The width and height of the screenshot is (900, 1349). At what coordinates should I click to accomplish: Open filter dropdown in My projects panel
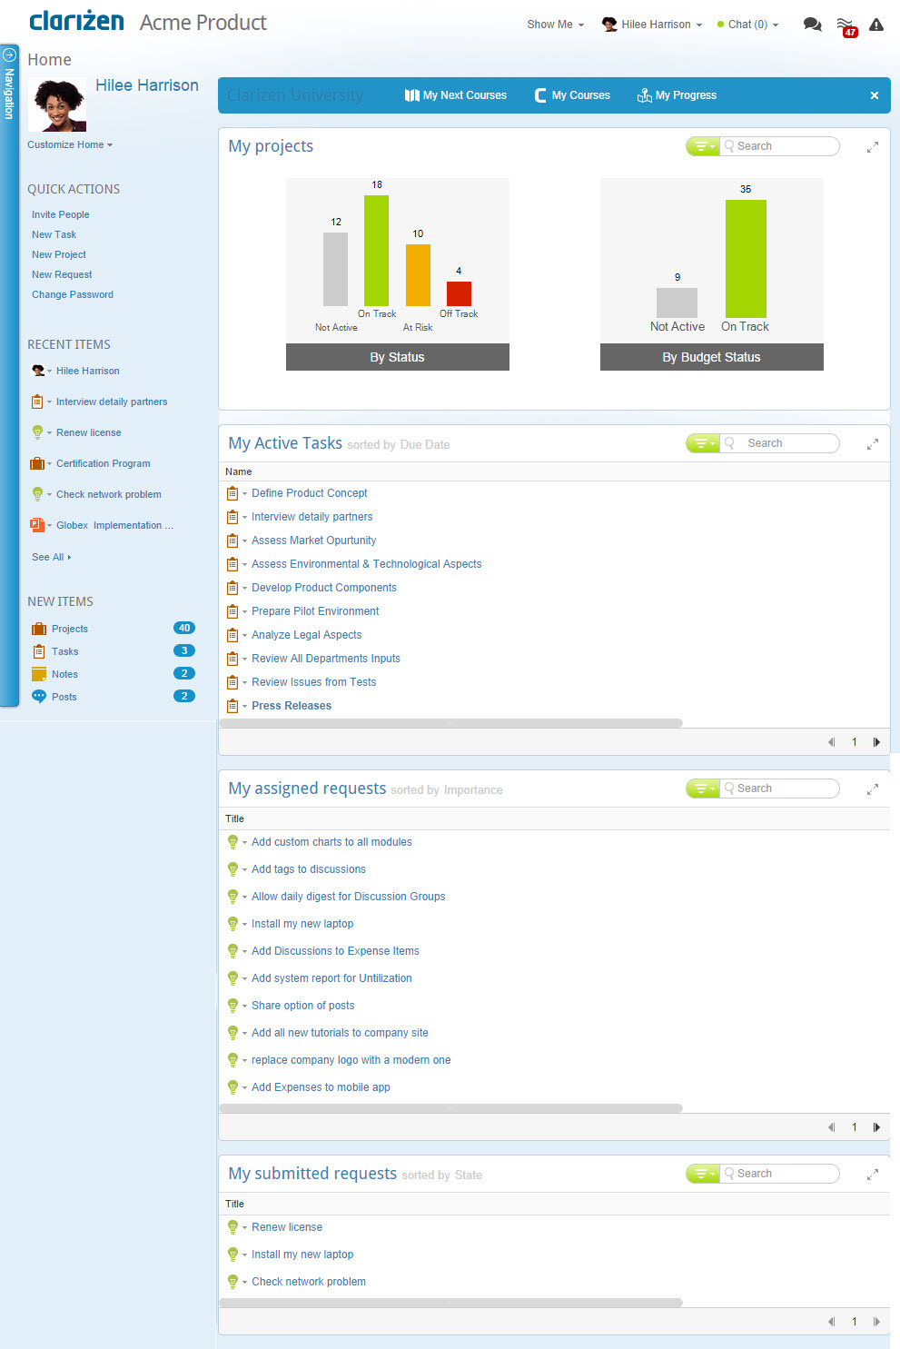[x=703, y=146]
